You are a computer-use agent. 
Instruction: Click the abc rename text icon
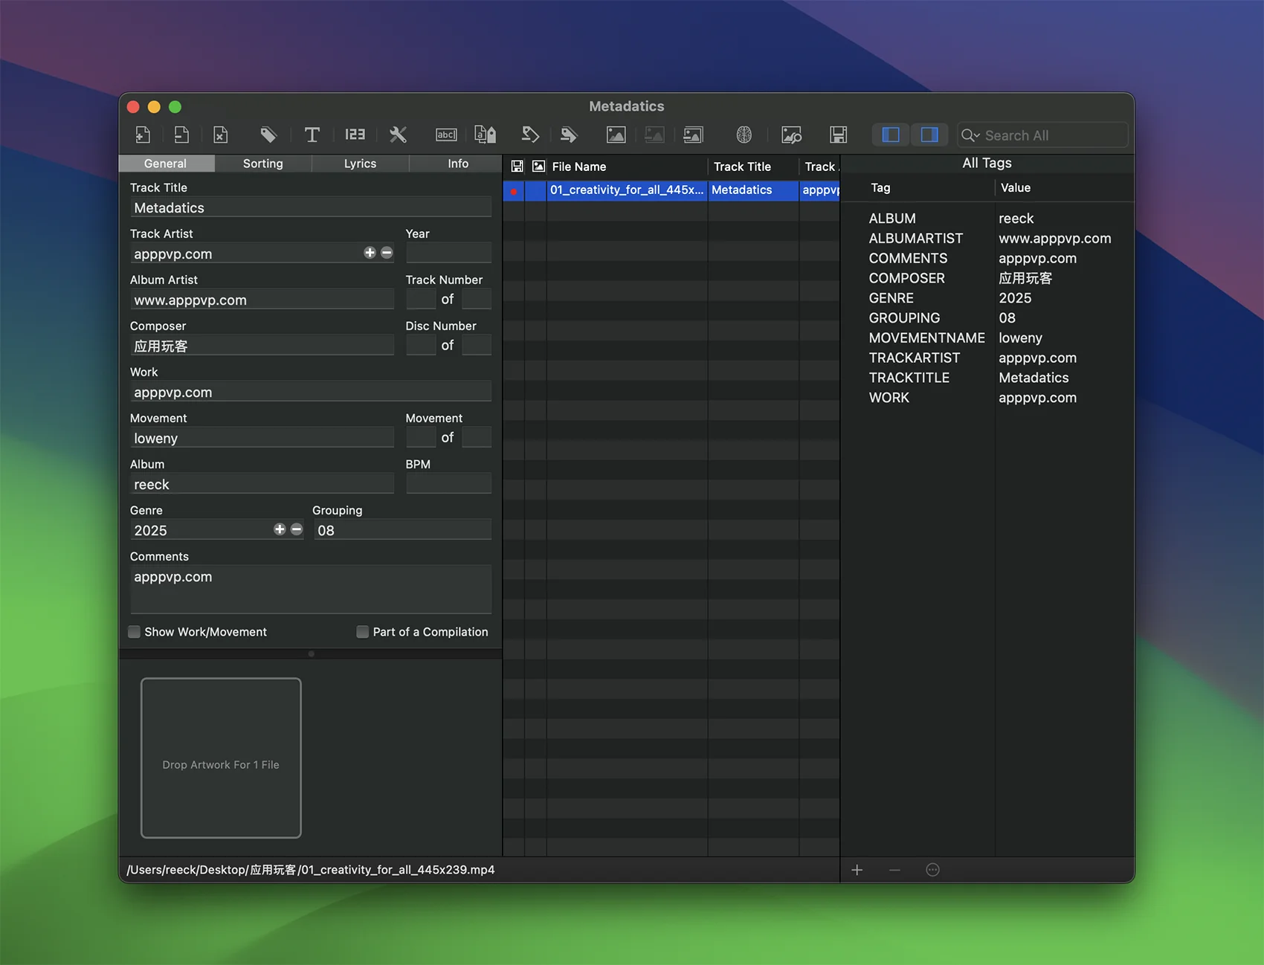(446, 135)
